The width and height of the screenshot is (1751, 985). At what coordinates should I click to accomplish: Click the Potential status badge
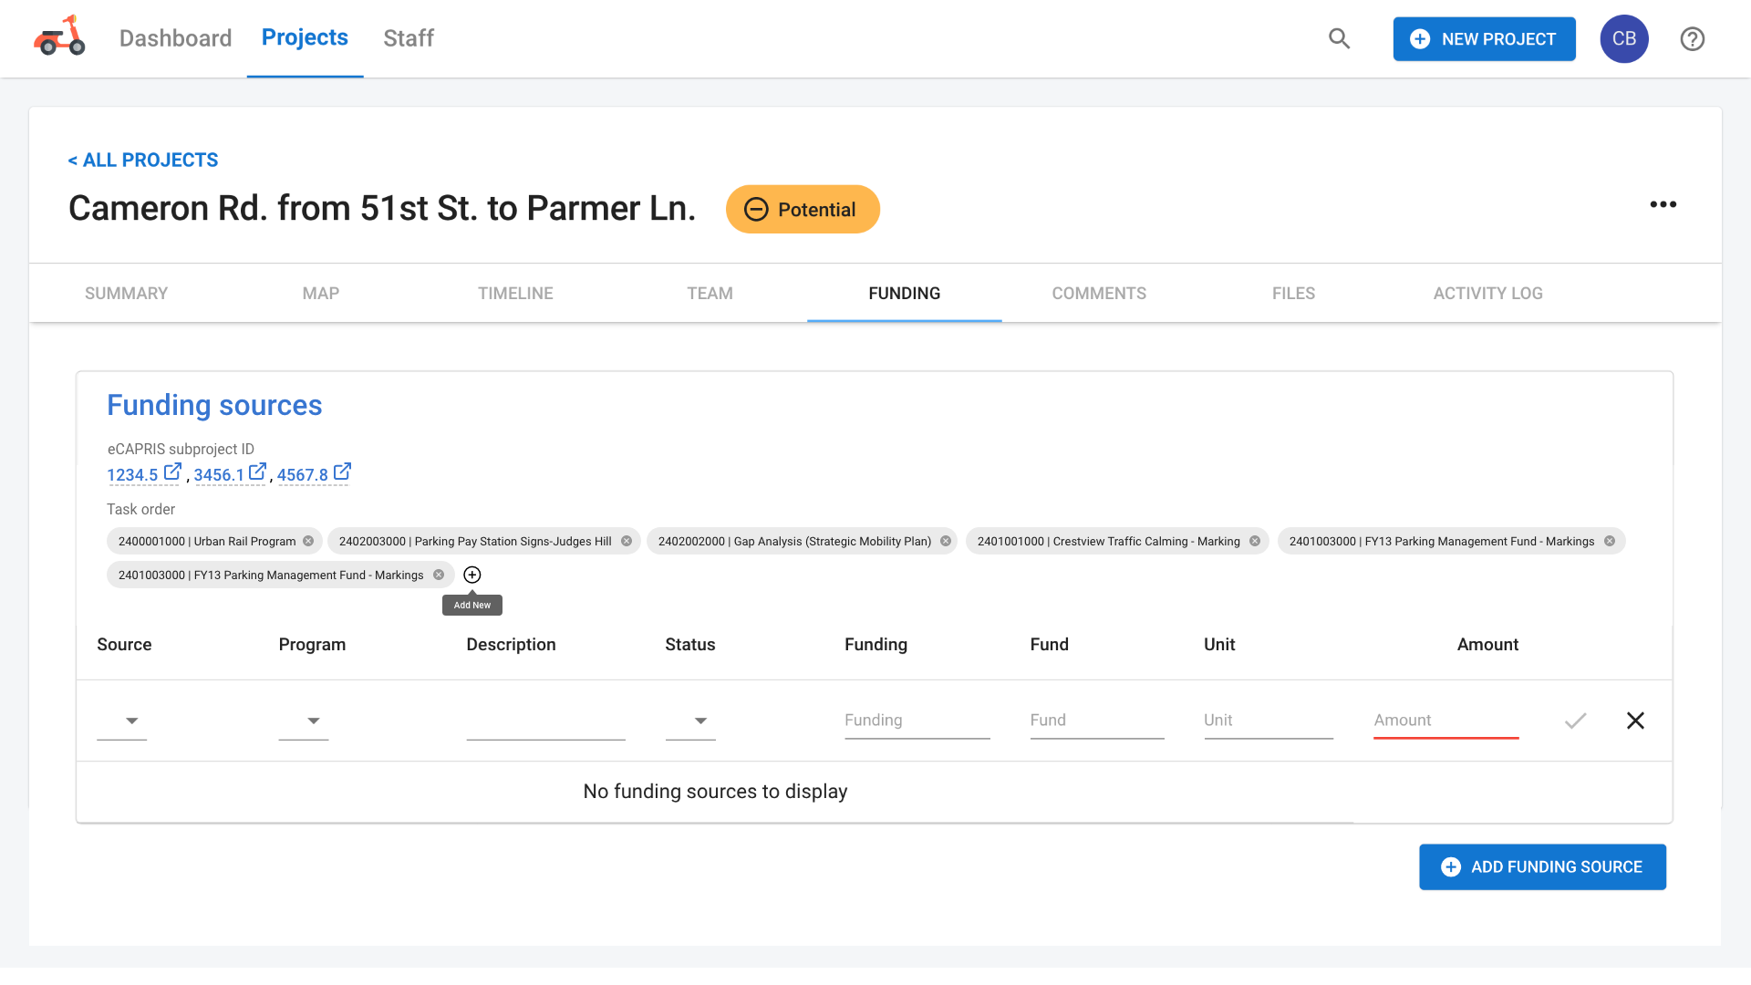803,209
